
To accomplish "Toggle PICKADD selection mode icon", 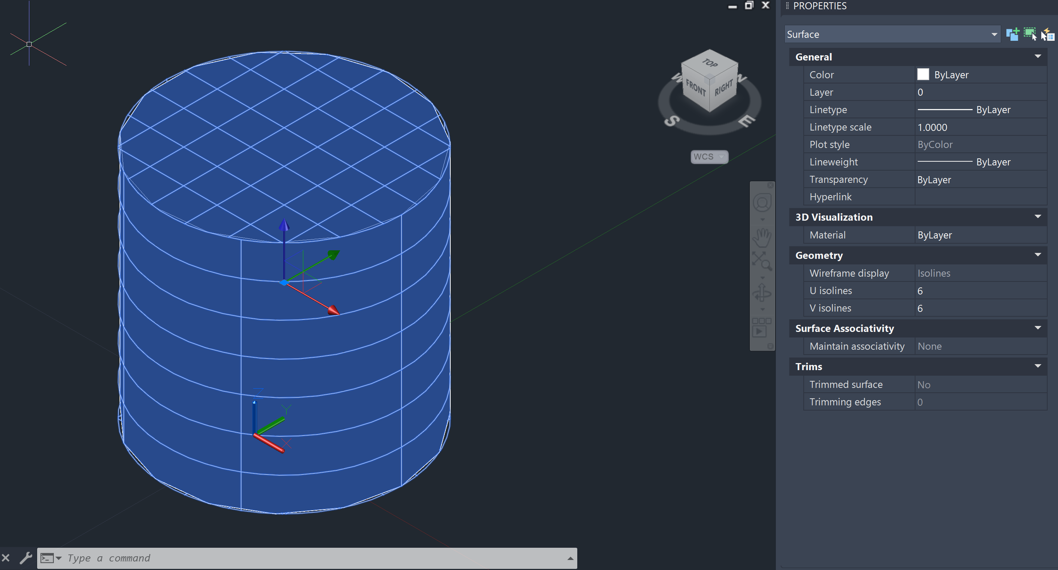I will pyautogui.click(x=1013, y=34).
